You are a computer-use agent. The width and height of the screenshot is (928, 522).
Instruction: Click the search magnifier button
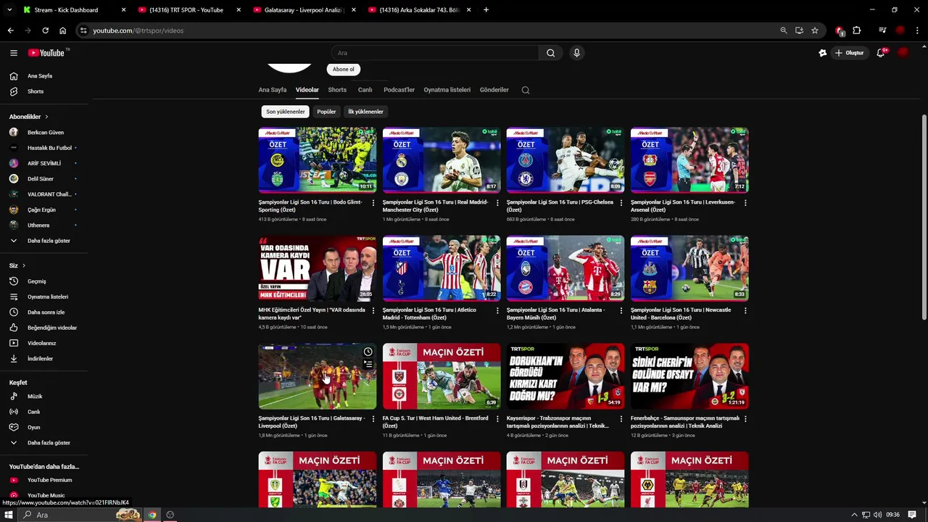[x=550, y=53]
